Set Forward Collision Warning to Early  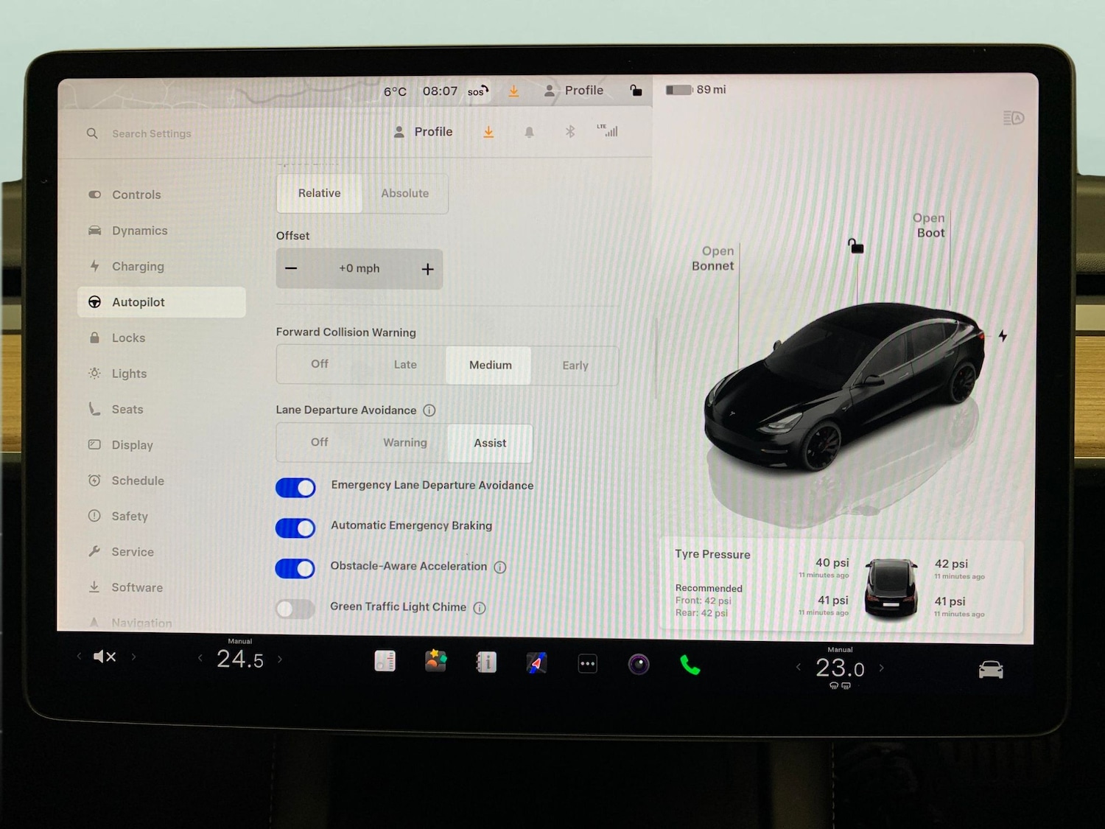click(575, 365)
